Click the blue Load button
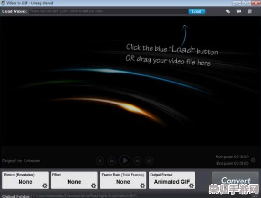 pos(197,11)
